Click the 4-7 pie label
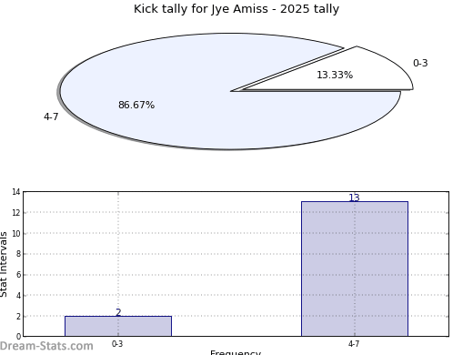 pyautogui.click(x=51, y=117)
